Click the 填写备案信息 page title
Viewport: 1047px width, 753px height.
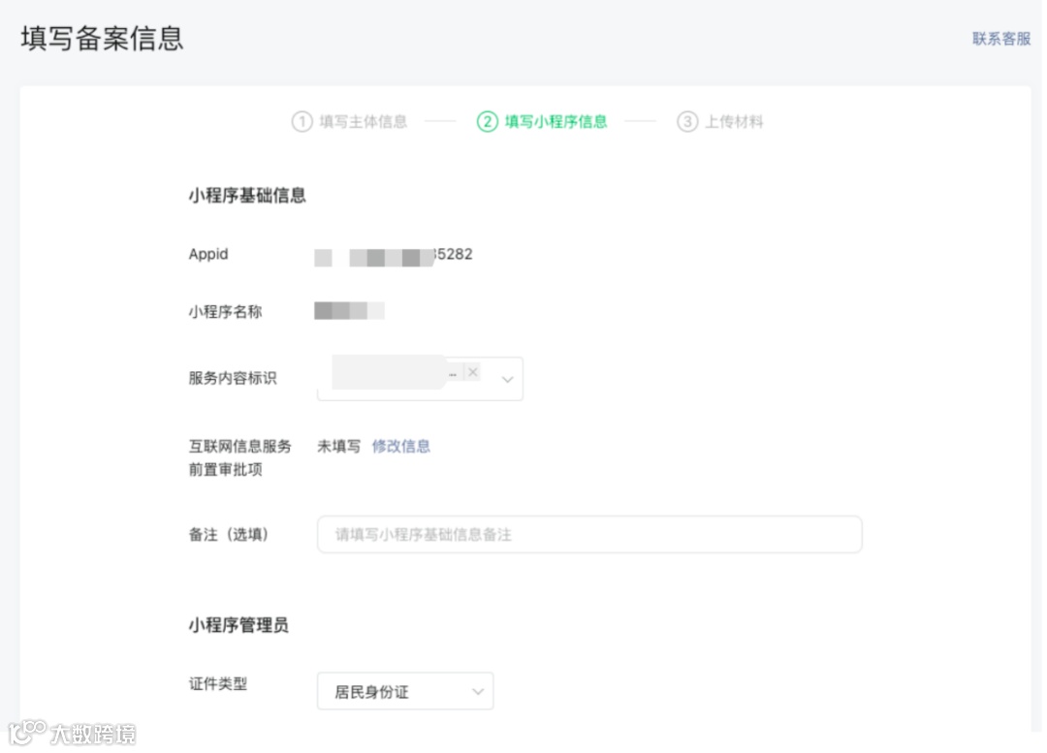pyautogui.click(x=102, y=39)
